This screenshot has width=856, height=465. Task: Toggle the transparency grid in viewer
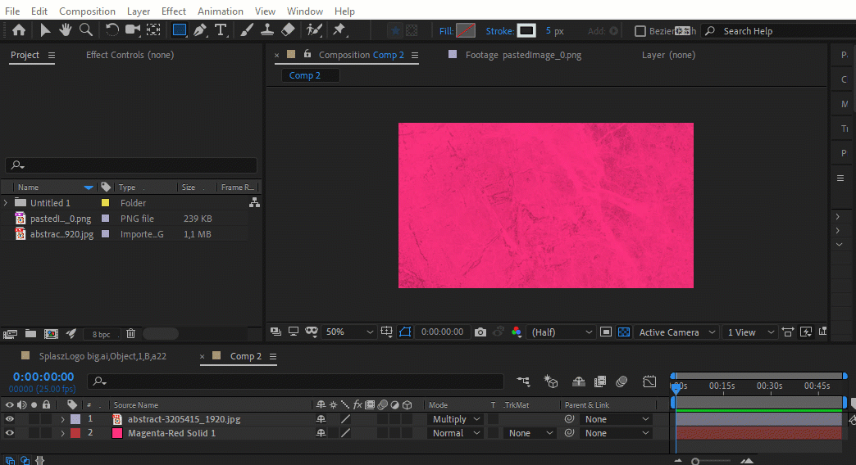coord(624,332)
